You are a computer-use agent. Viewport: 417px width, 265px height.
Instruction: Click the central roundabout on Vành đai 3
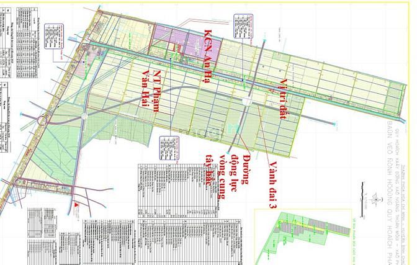pyautogui.click(x=247, y=102)
